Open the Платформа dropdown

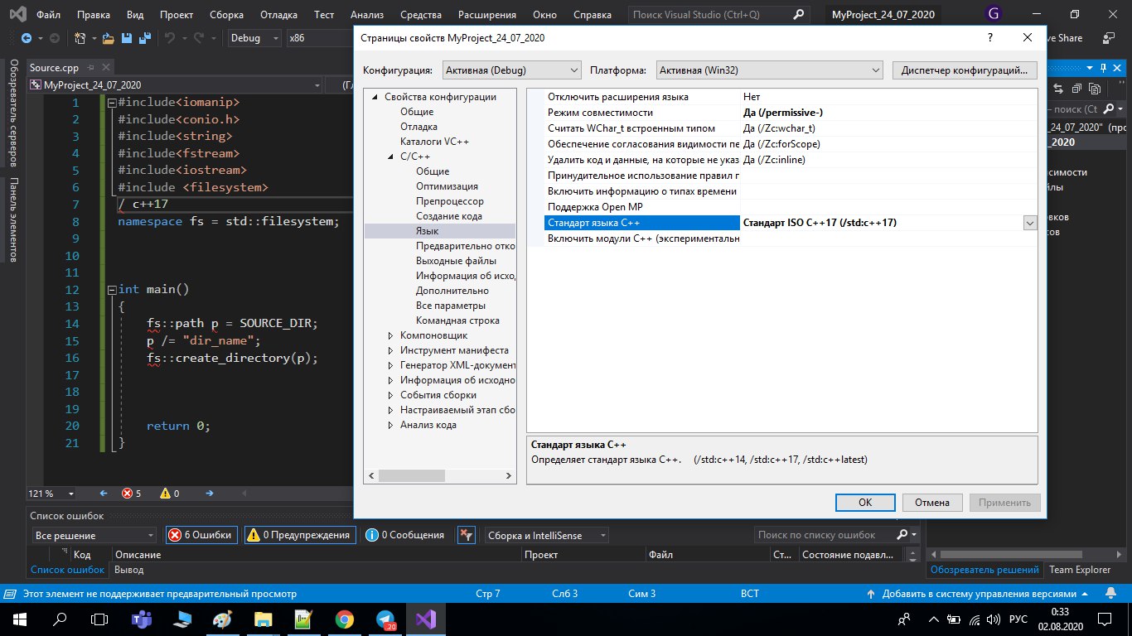click(x=770, y=70)
